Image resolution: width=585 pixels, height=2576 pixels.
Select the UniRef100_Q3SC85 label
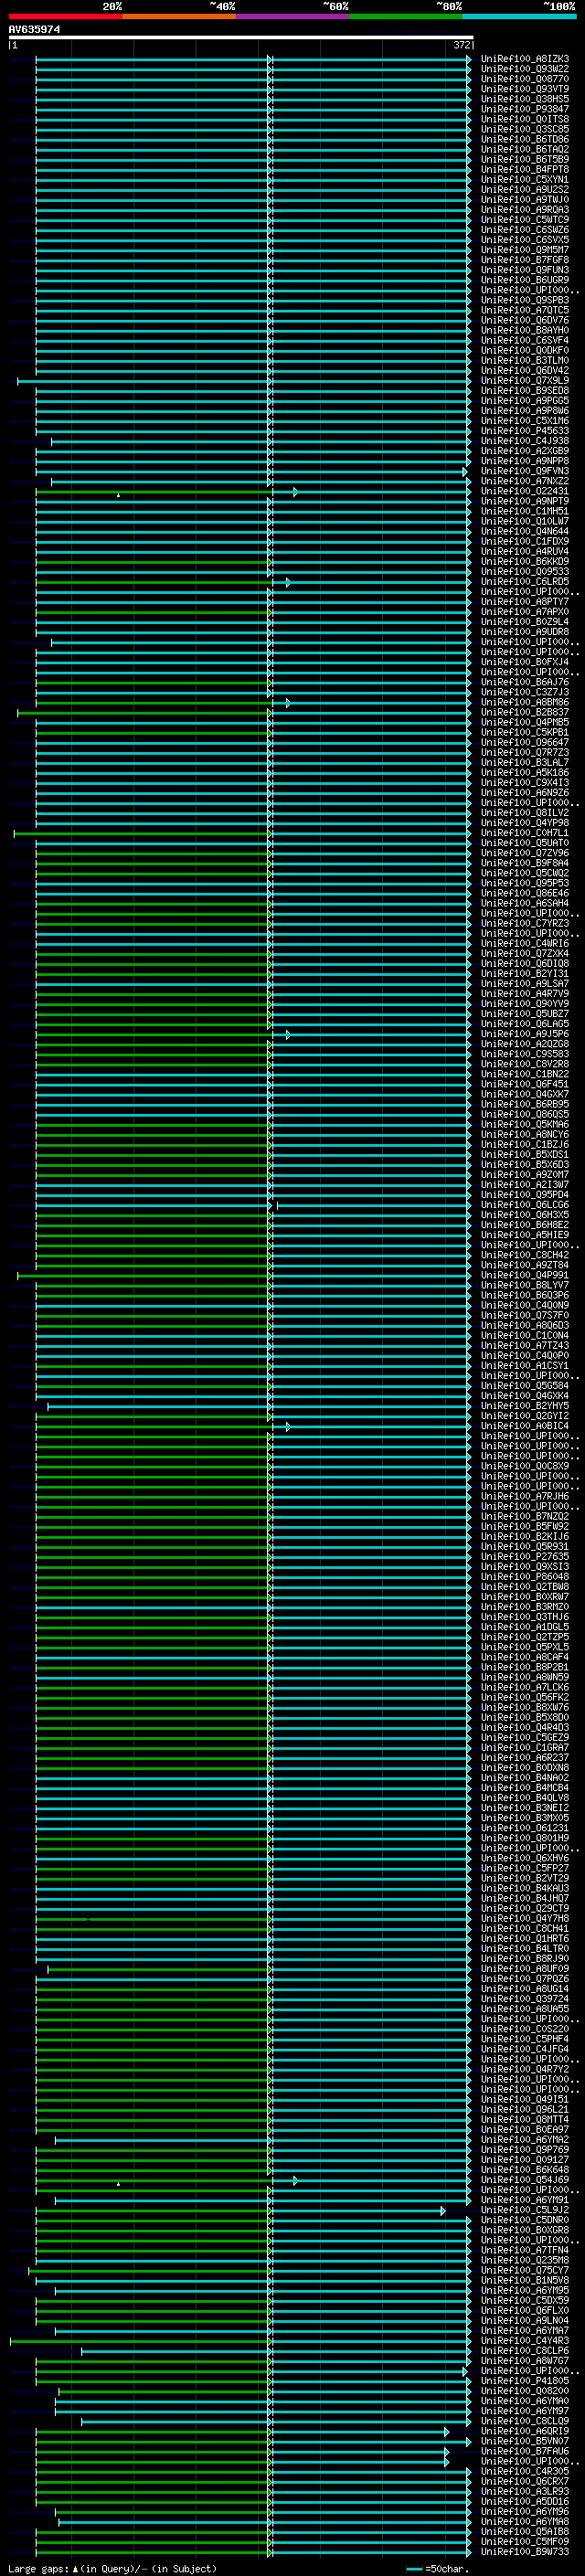(x=525, y=129)
